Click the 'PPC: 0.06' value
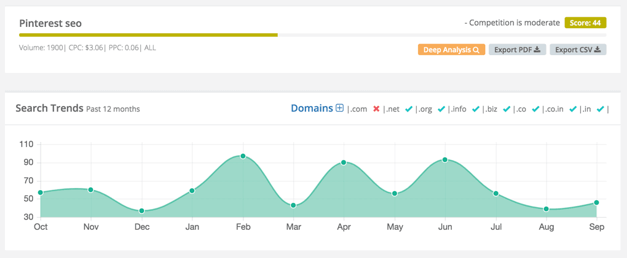This screenshot has width=627, height=258. pyautogui.click(x=123, y=48)
